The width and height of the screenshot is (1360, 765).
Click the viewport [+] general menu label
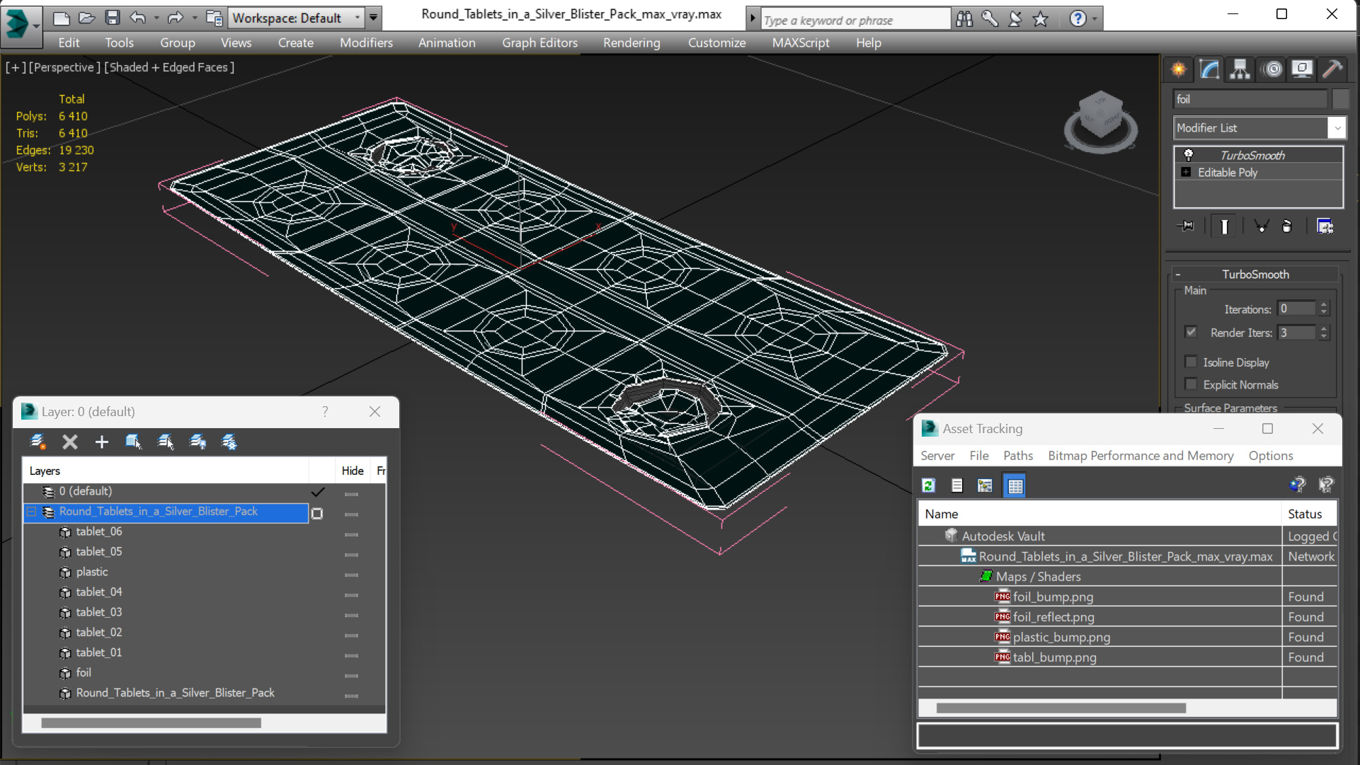pyautogui.click(x=15, y=67)
